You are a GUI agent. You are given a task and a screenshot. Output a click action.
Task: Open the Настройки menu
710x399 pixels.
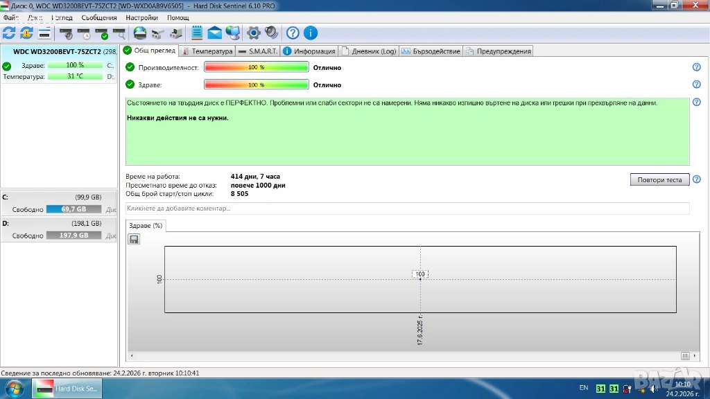pyautogui.click(x=141, y=17)
